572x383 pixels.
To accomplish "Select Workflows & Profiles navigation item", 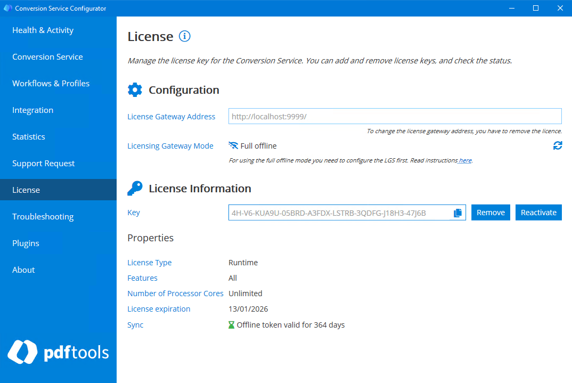I will click(51, 83).
